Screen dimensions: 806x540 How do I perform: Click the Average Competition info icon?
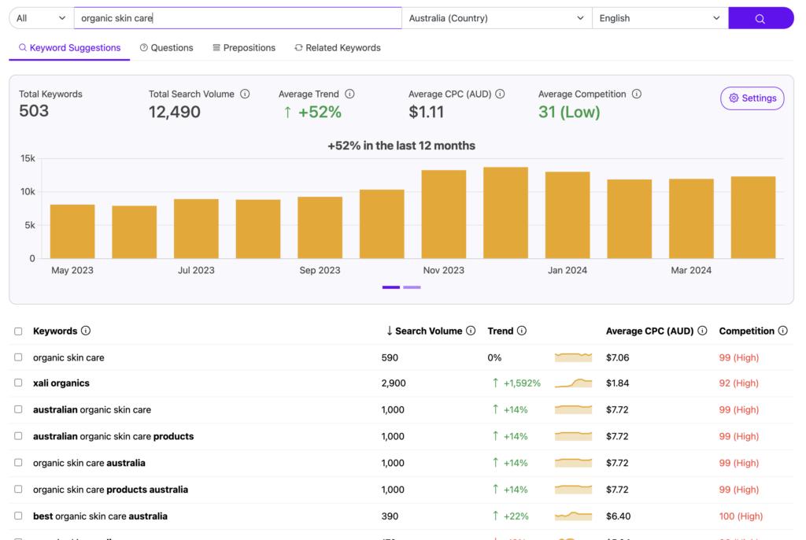(636, 94)
